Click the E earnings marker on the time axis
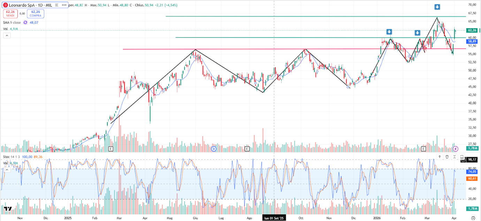 111,149
